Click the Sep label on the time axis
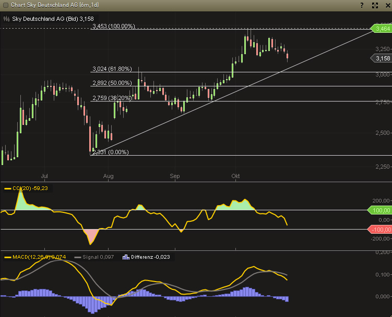The image size is (392, 317). [x=175, y=176]
